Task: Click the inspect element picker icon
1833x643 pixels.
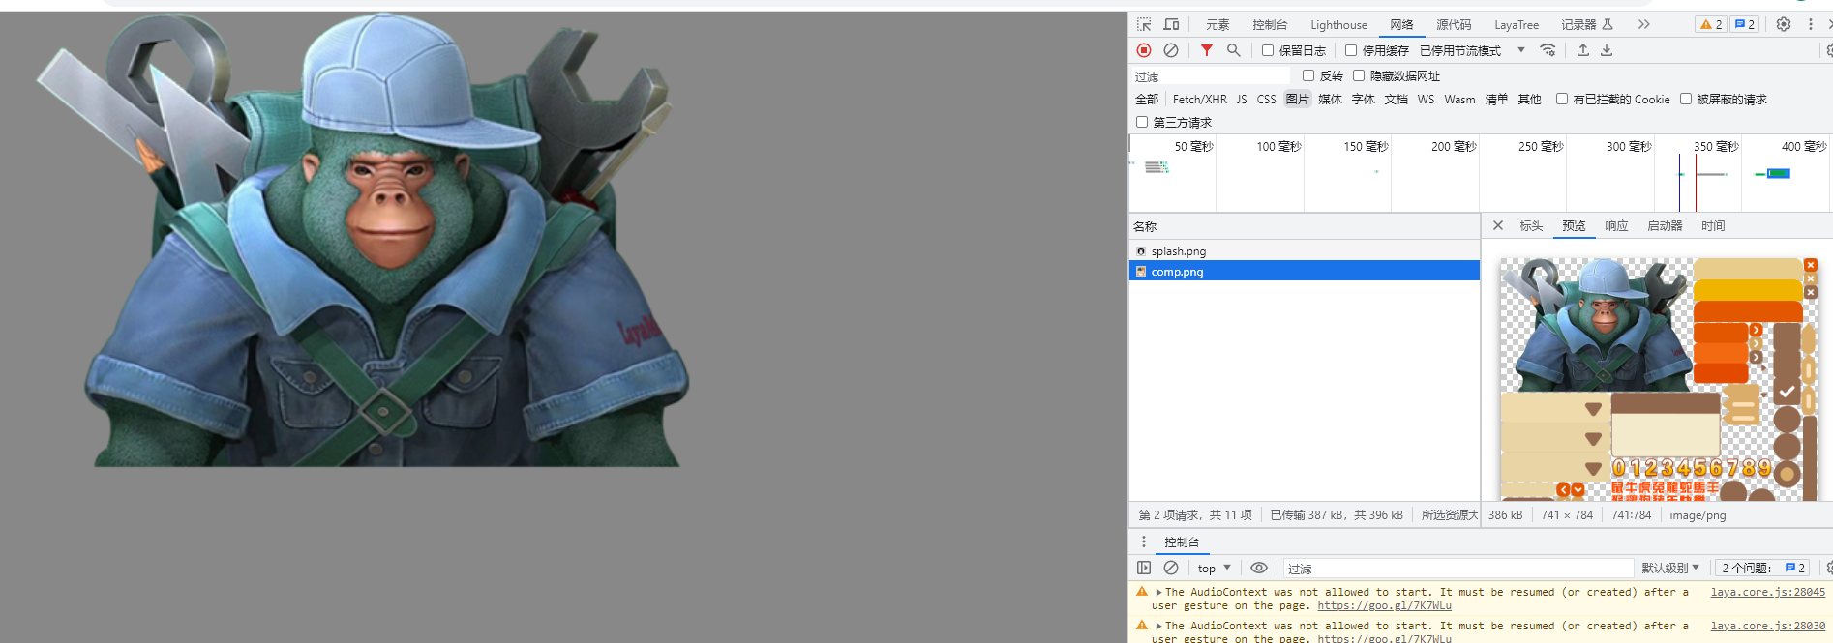Action: [x=1144, y=24]
